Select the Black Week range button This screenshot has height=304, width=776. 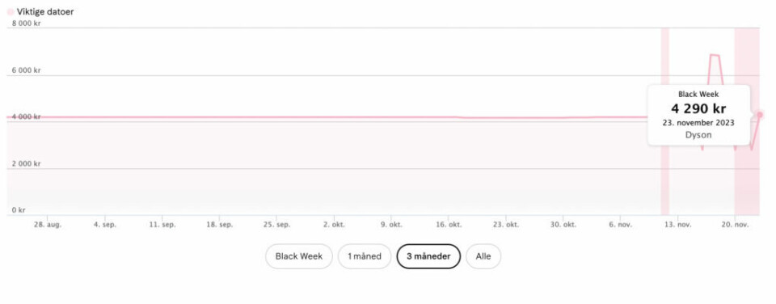point(299,256)
